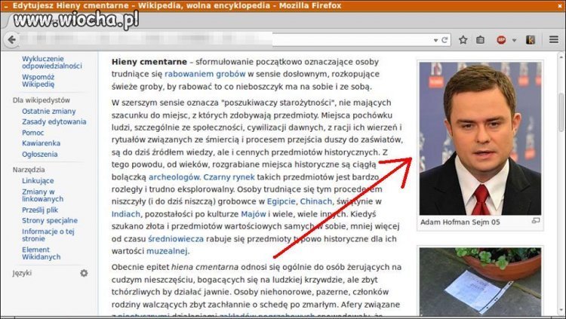The image size is (566, 319).
Task: Open Strony specjalne in the sidebar
Action: (50, 220)
